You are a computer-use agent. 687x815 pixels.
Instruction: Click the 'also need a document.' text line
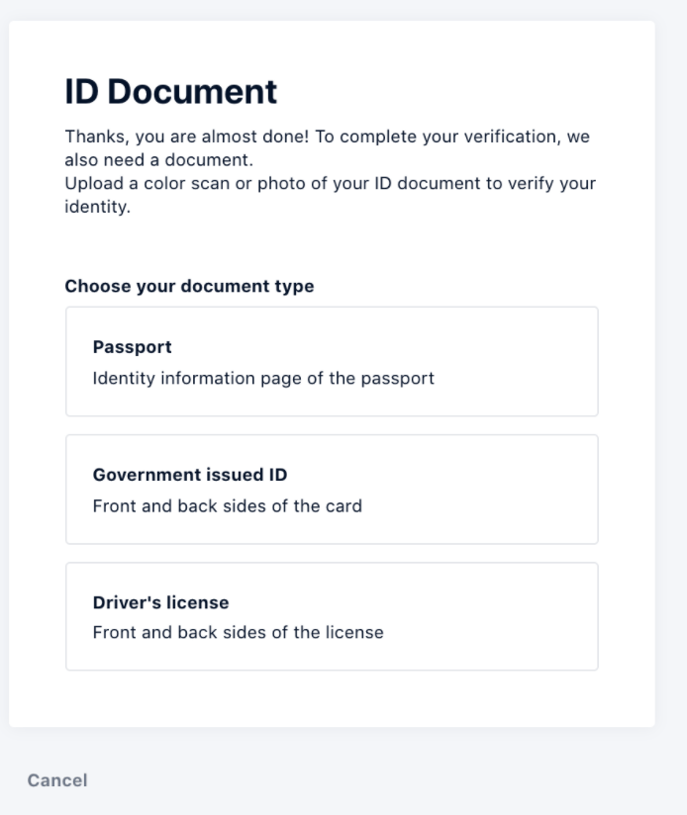point(158,159)
